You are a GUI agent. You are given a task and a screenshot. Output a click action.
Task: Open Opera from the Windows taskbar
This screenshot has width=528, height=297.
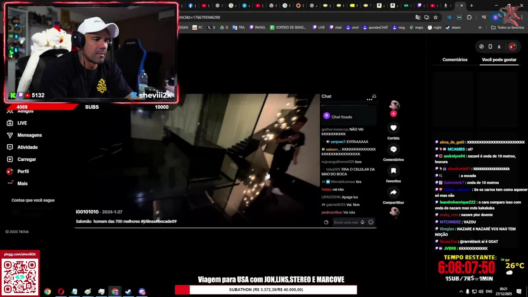click(x=61, y=292)
